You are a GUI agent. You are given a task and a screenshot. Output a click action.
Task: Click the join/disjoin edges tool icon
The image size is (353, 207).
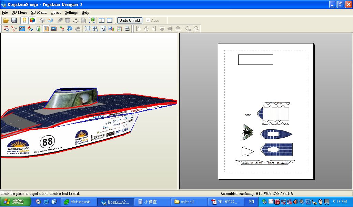coord(14,29)
